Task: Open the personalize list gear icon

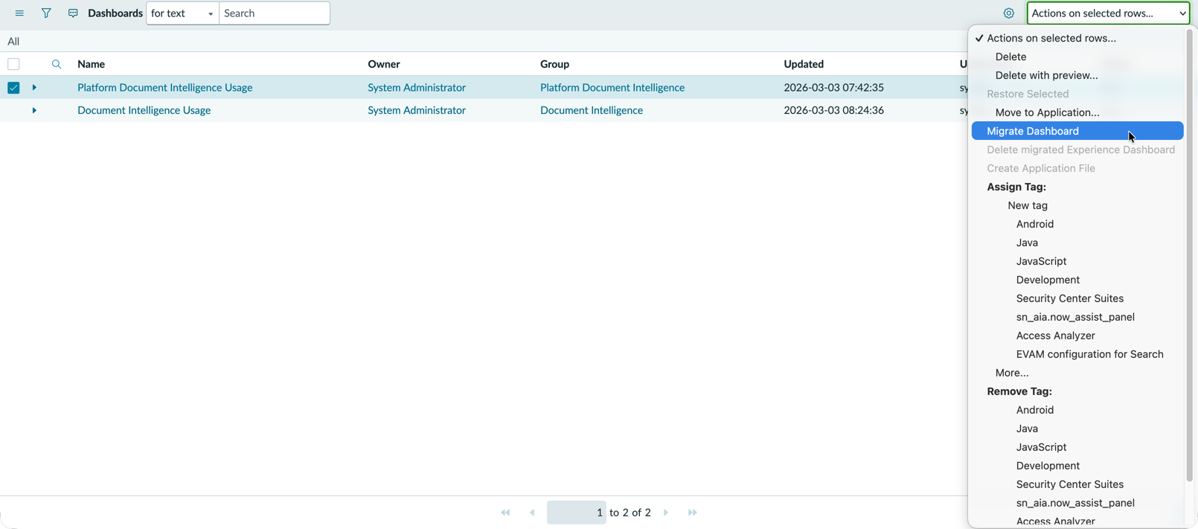Action: (x=1009, y=13)
